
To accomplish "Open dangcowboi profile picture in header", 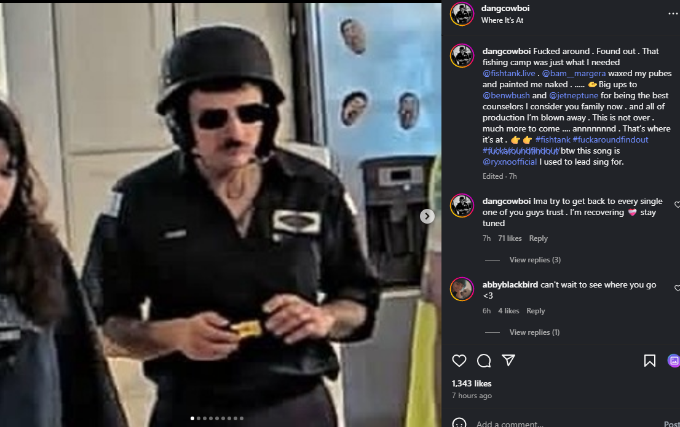I will (462, 14).
